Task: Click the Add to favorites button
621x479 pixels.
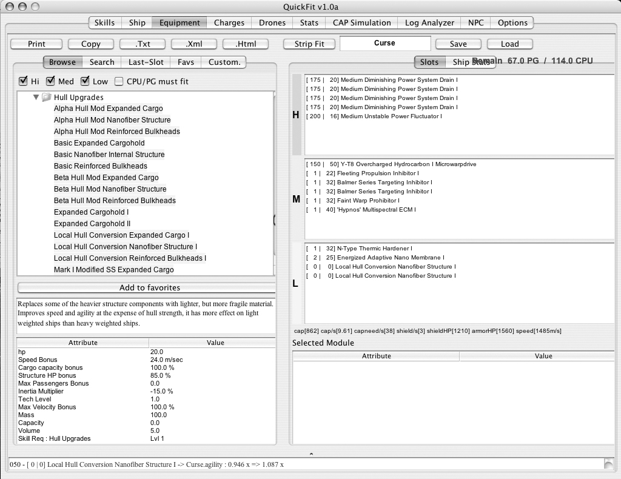Action: [147, 288]
